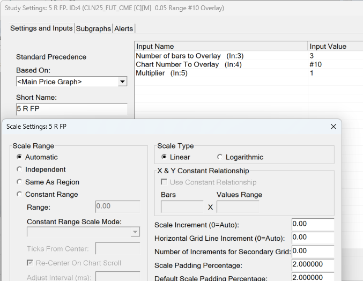Edit the Horizontal Grid Line Increment field
Image resolution: width=363 pixels, height=281 pixels.
click(x=312, y=237)
